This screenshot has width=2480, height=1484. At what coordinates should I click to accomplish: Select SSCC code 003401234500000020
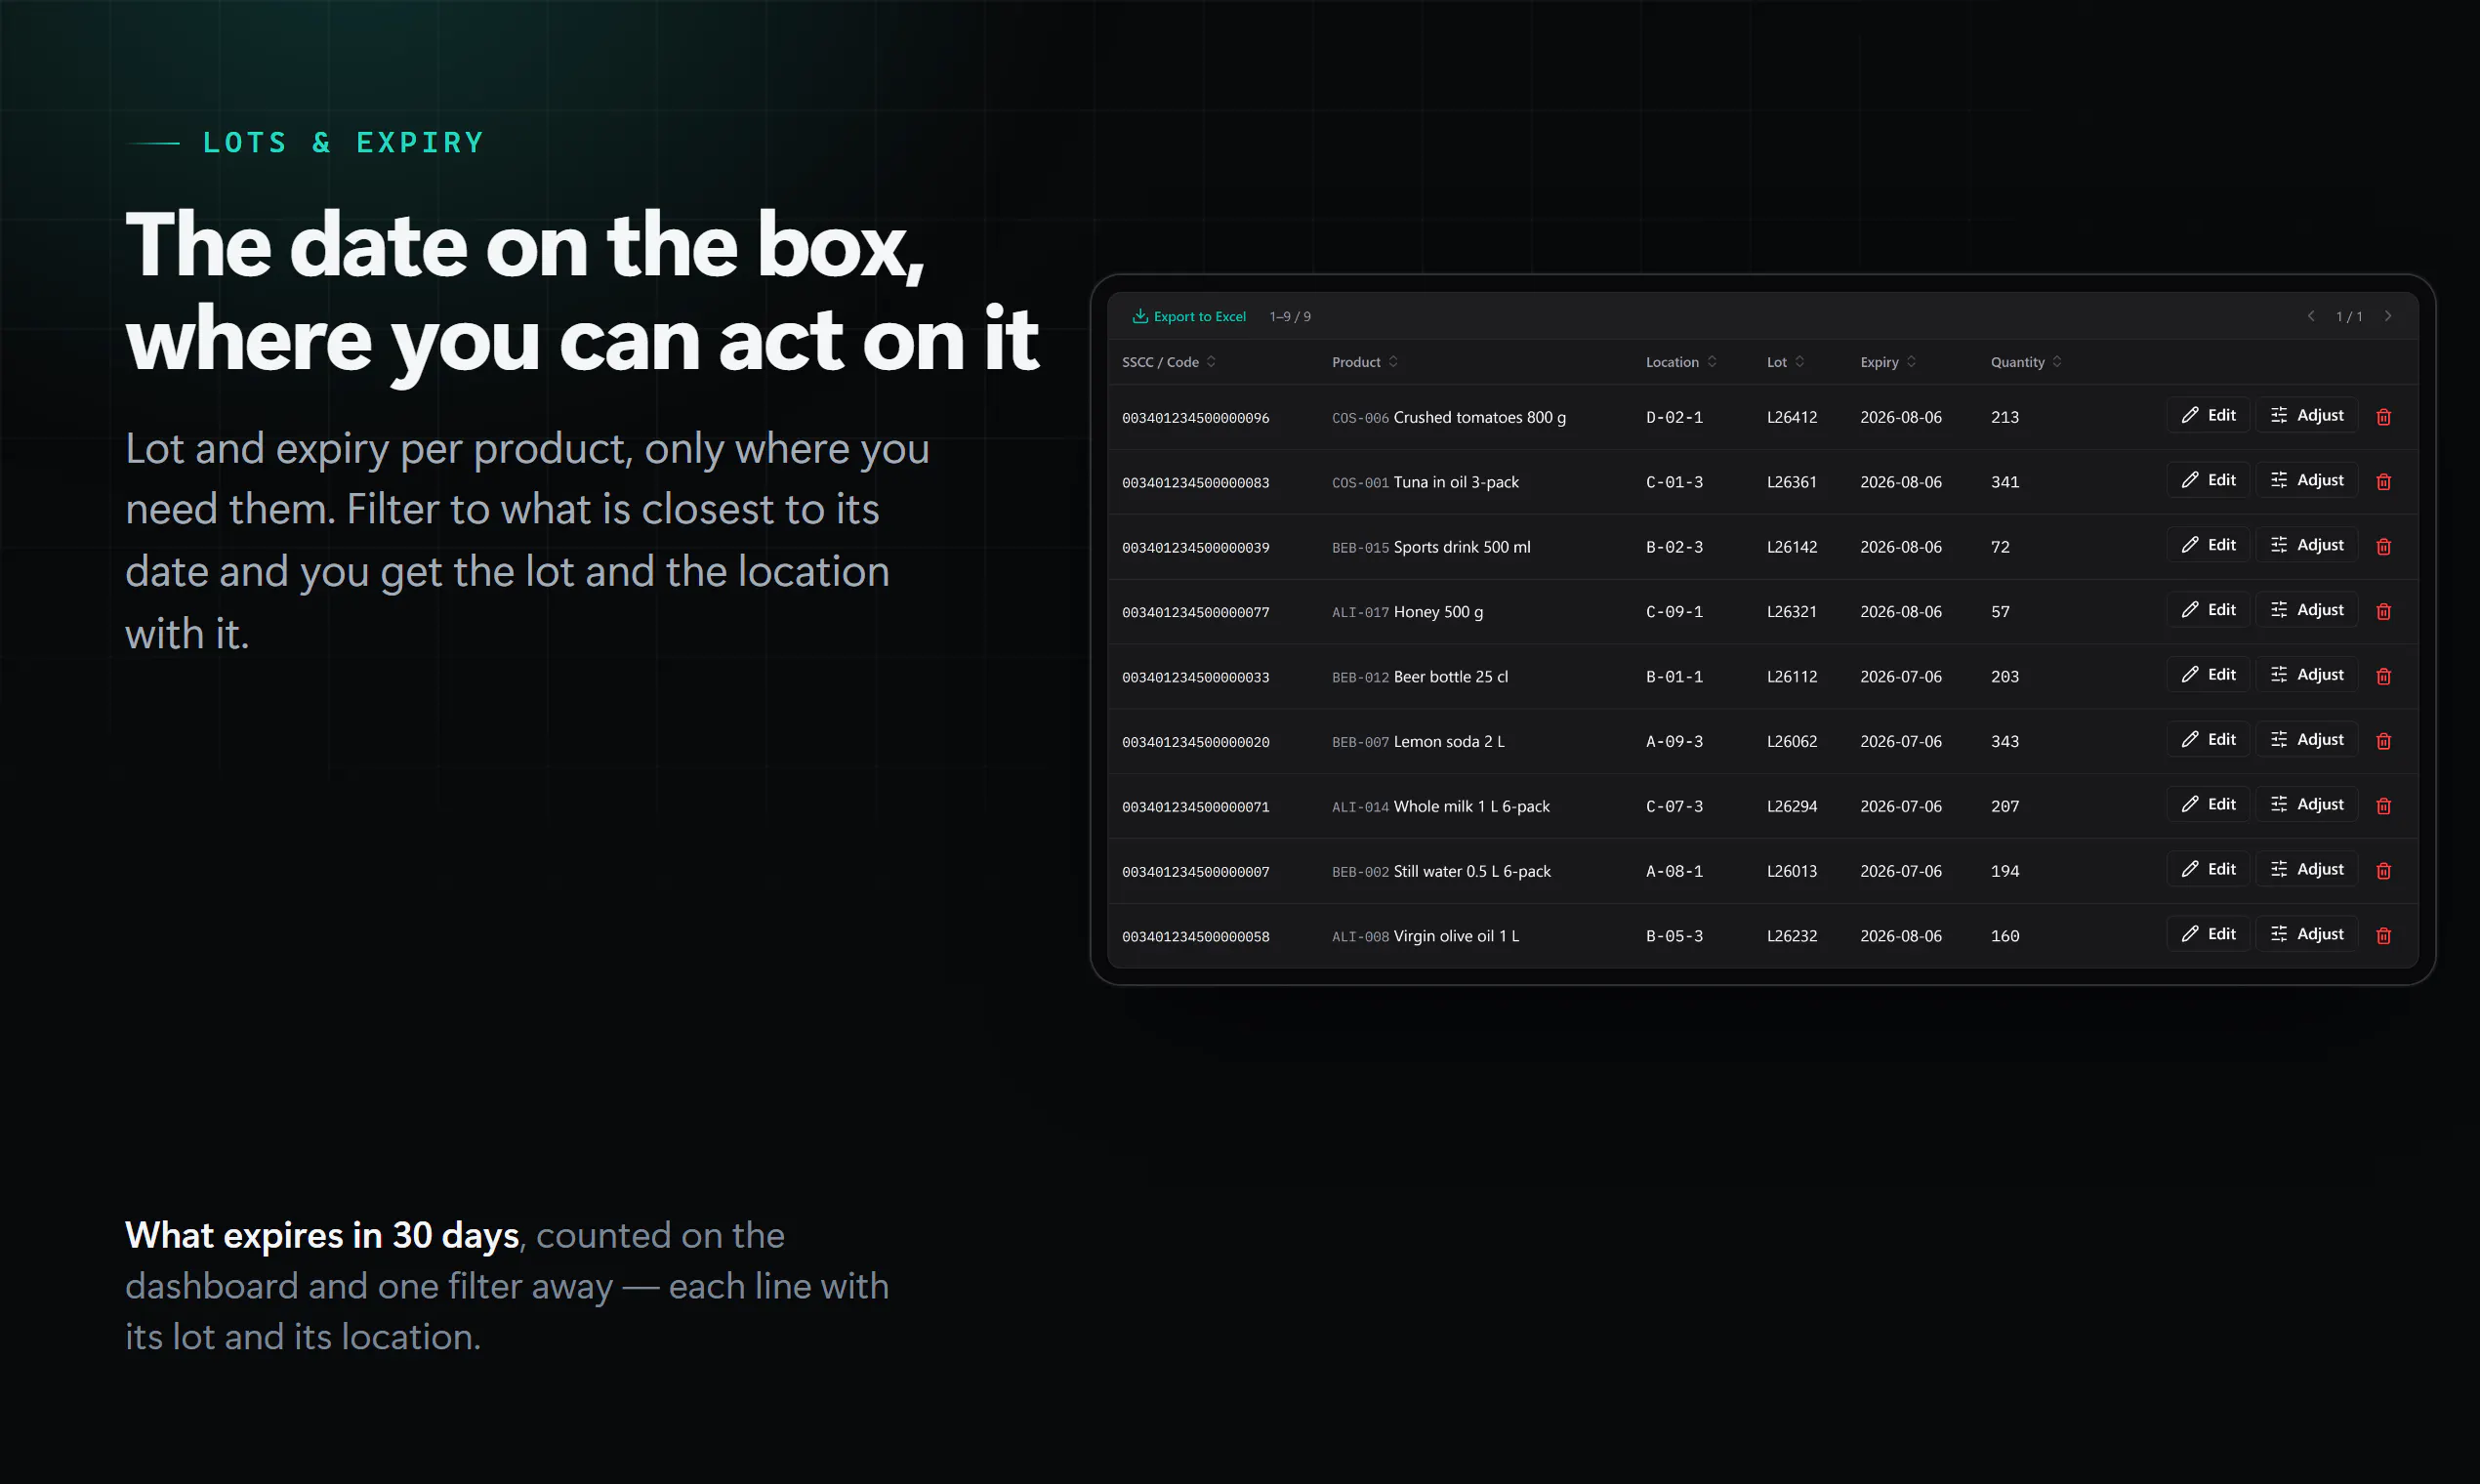[1195, 742]
